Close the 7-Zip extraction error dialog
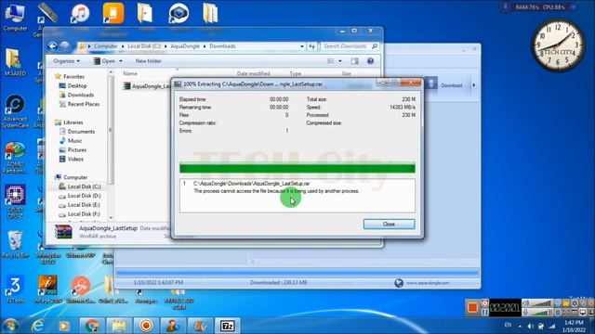The width and height of the screenshot is (595, 334). [x=389, y=225]
